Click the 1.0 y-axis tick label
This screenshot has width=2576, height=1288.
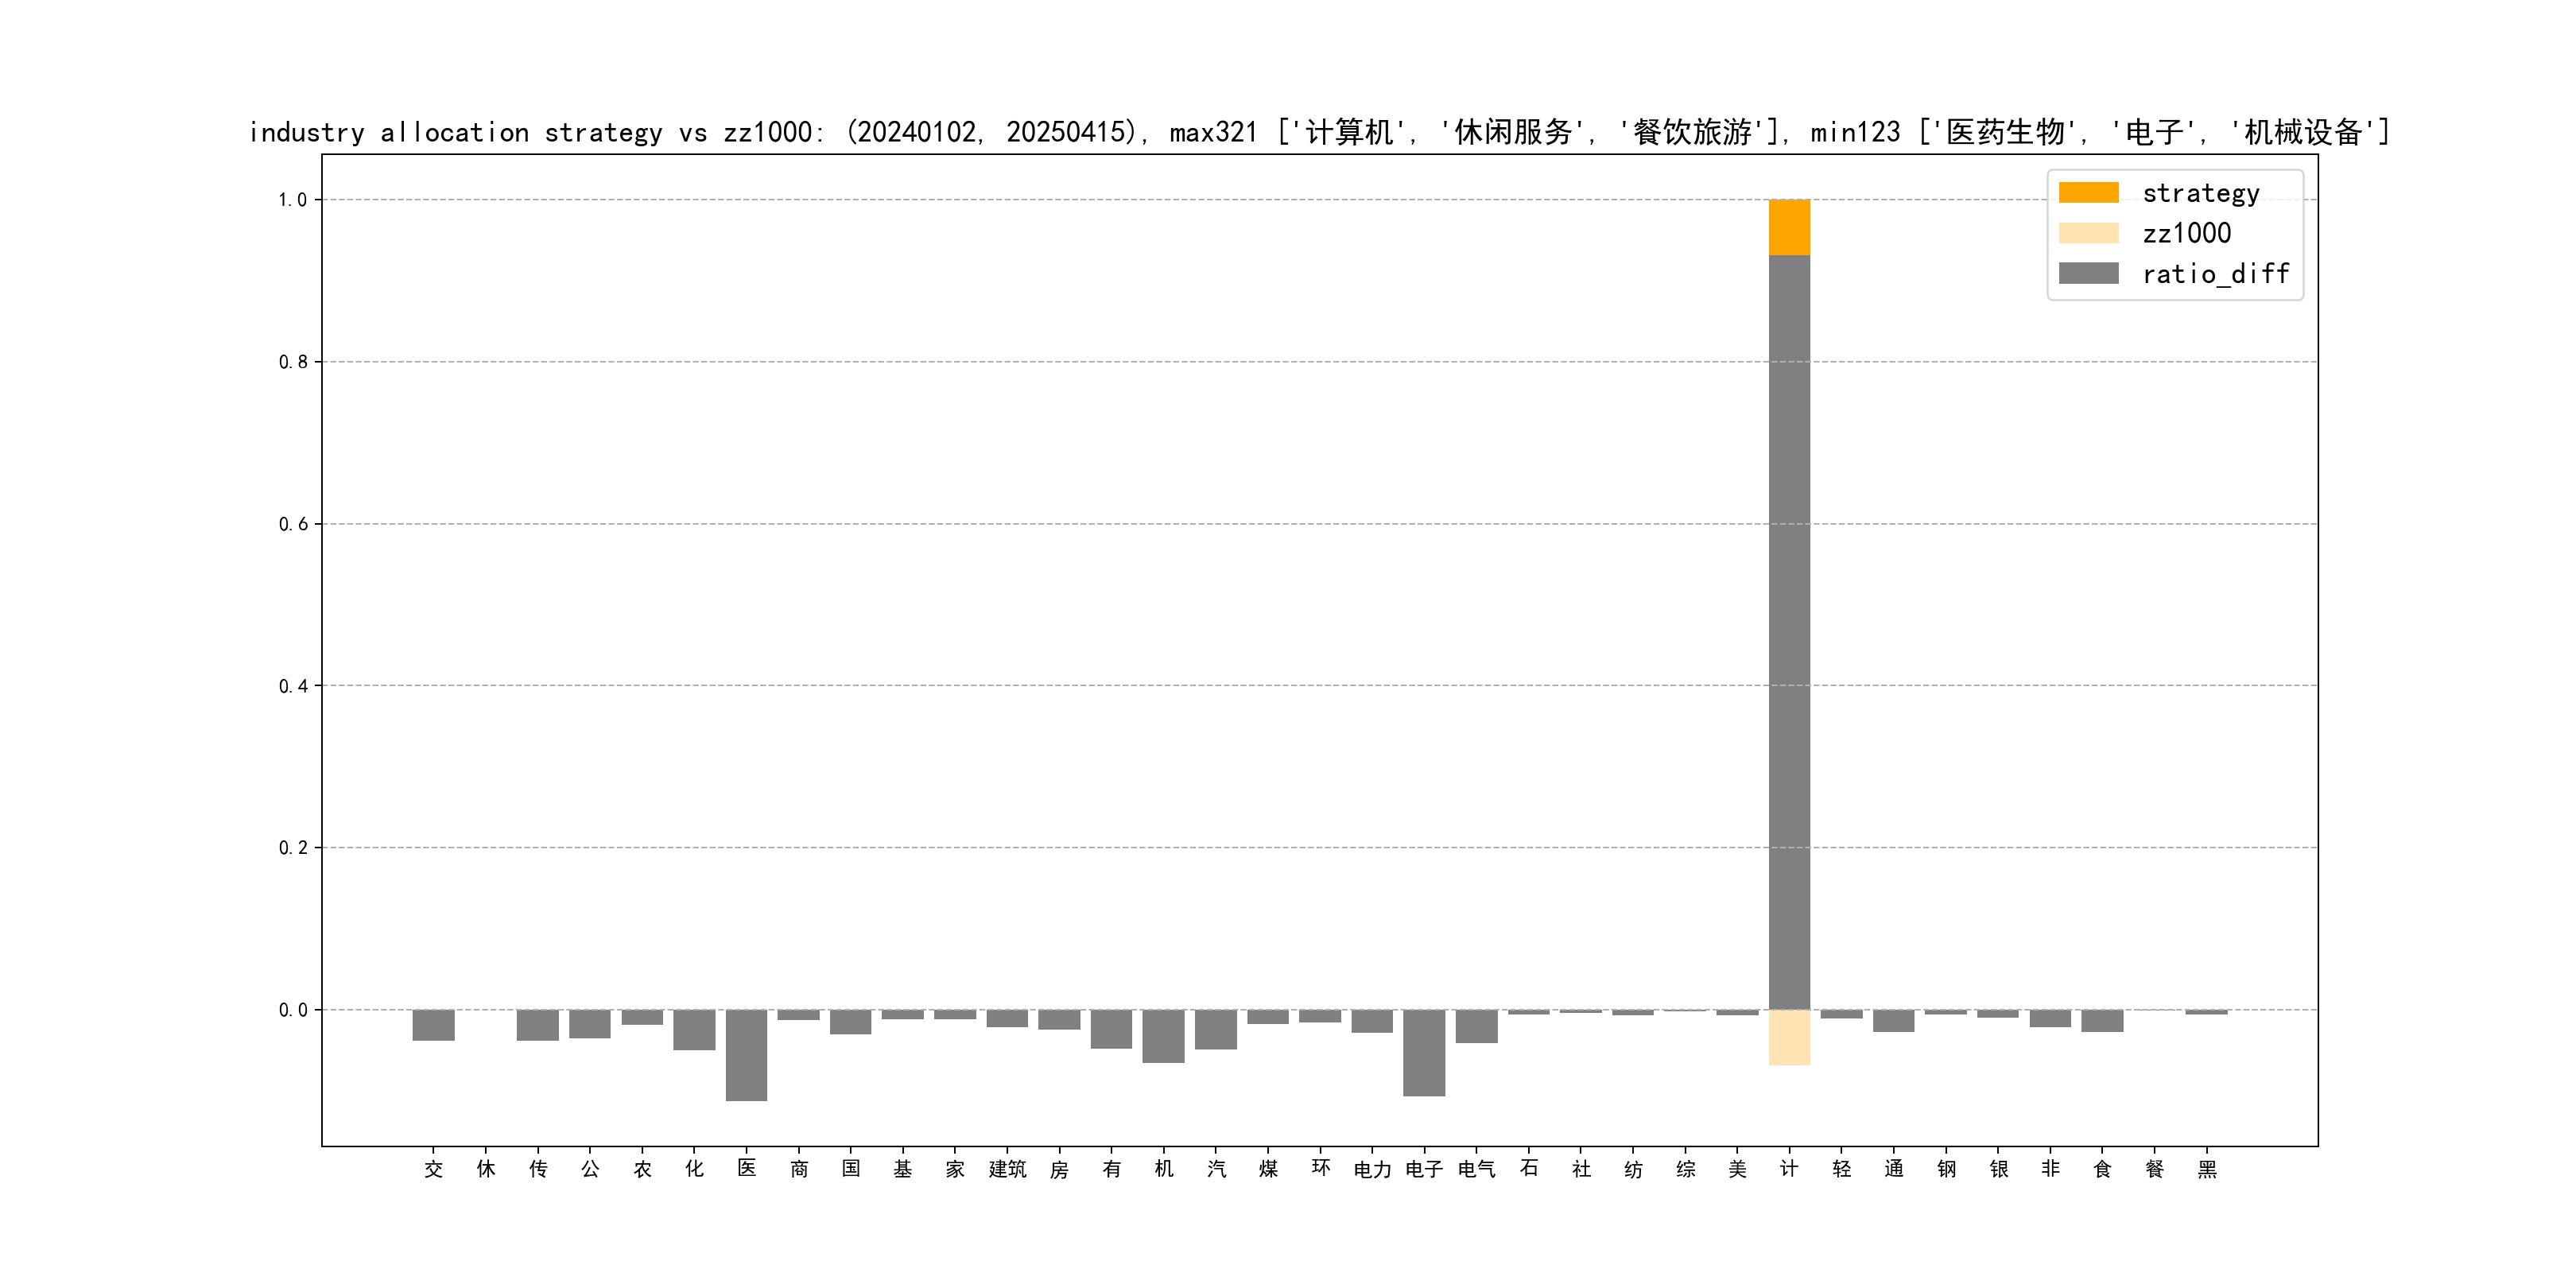click(x=292, y=200)
